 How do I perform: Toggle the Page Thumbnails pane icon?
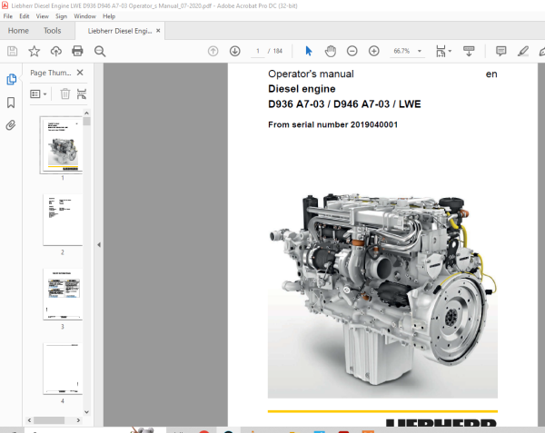click(x=11, y=80)
